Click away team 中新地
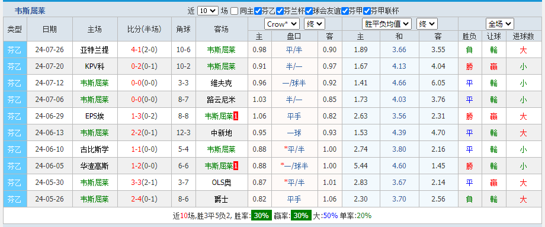 tap(221, 133)
